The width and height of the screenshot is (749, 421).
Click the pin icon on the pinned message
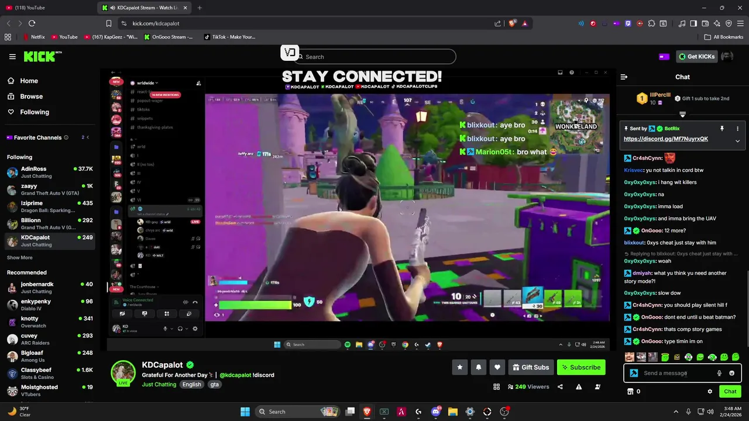coord(722,129)
